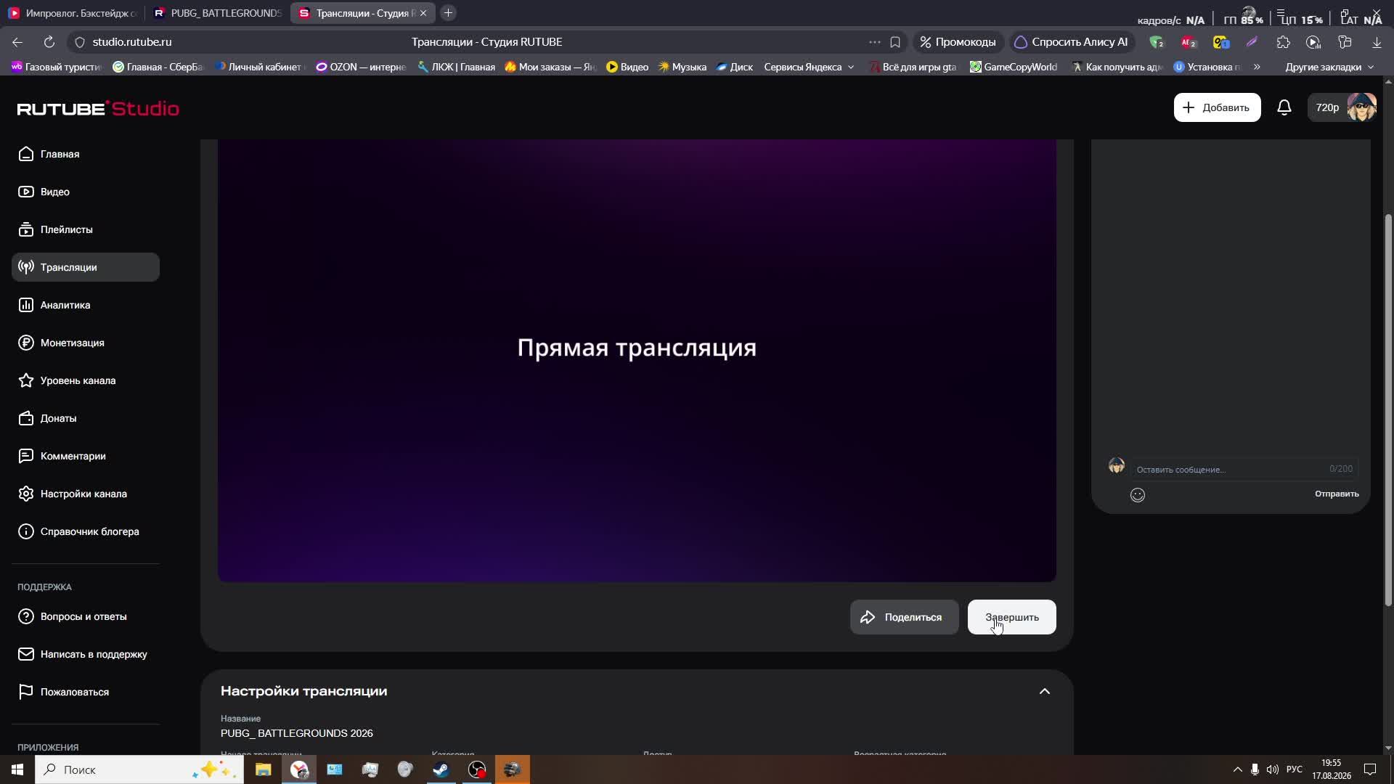Reload the page
This screenshot has height=784, width=1394.
coord(49,42)
